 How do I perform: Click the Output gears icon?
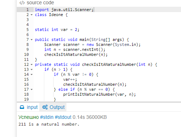[45, 107]
